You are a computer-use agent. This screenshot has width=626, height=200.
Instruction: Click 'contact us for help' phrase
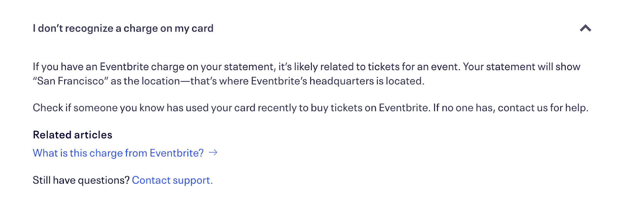click(542, 108)
